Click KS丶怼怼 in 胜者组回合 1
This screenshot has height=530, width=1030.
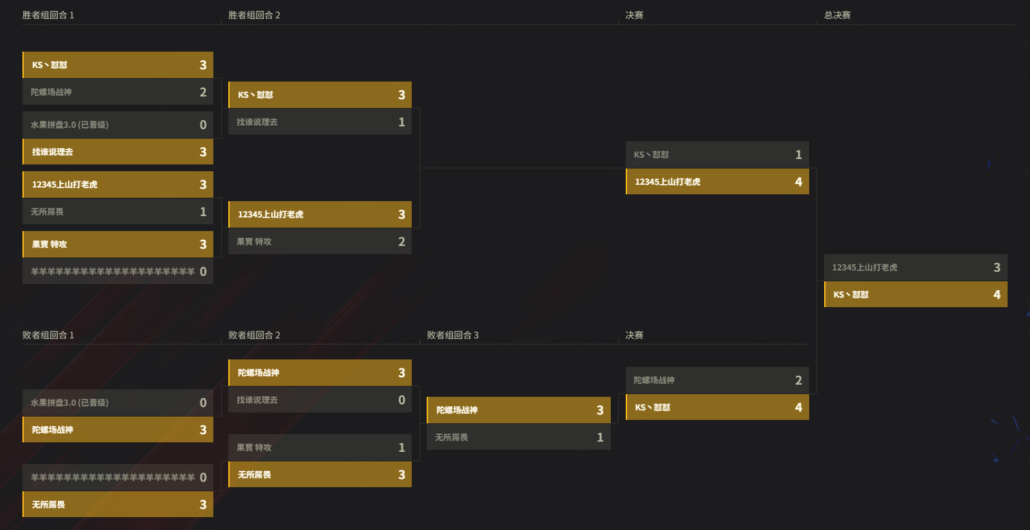[x=118, y=65]
